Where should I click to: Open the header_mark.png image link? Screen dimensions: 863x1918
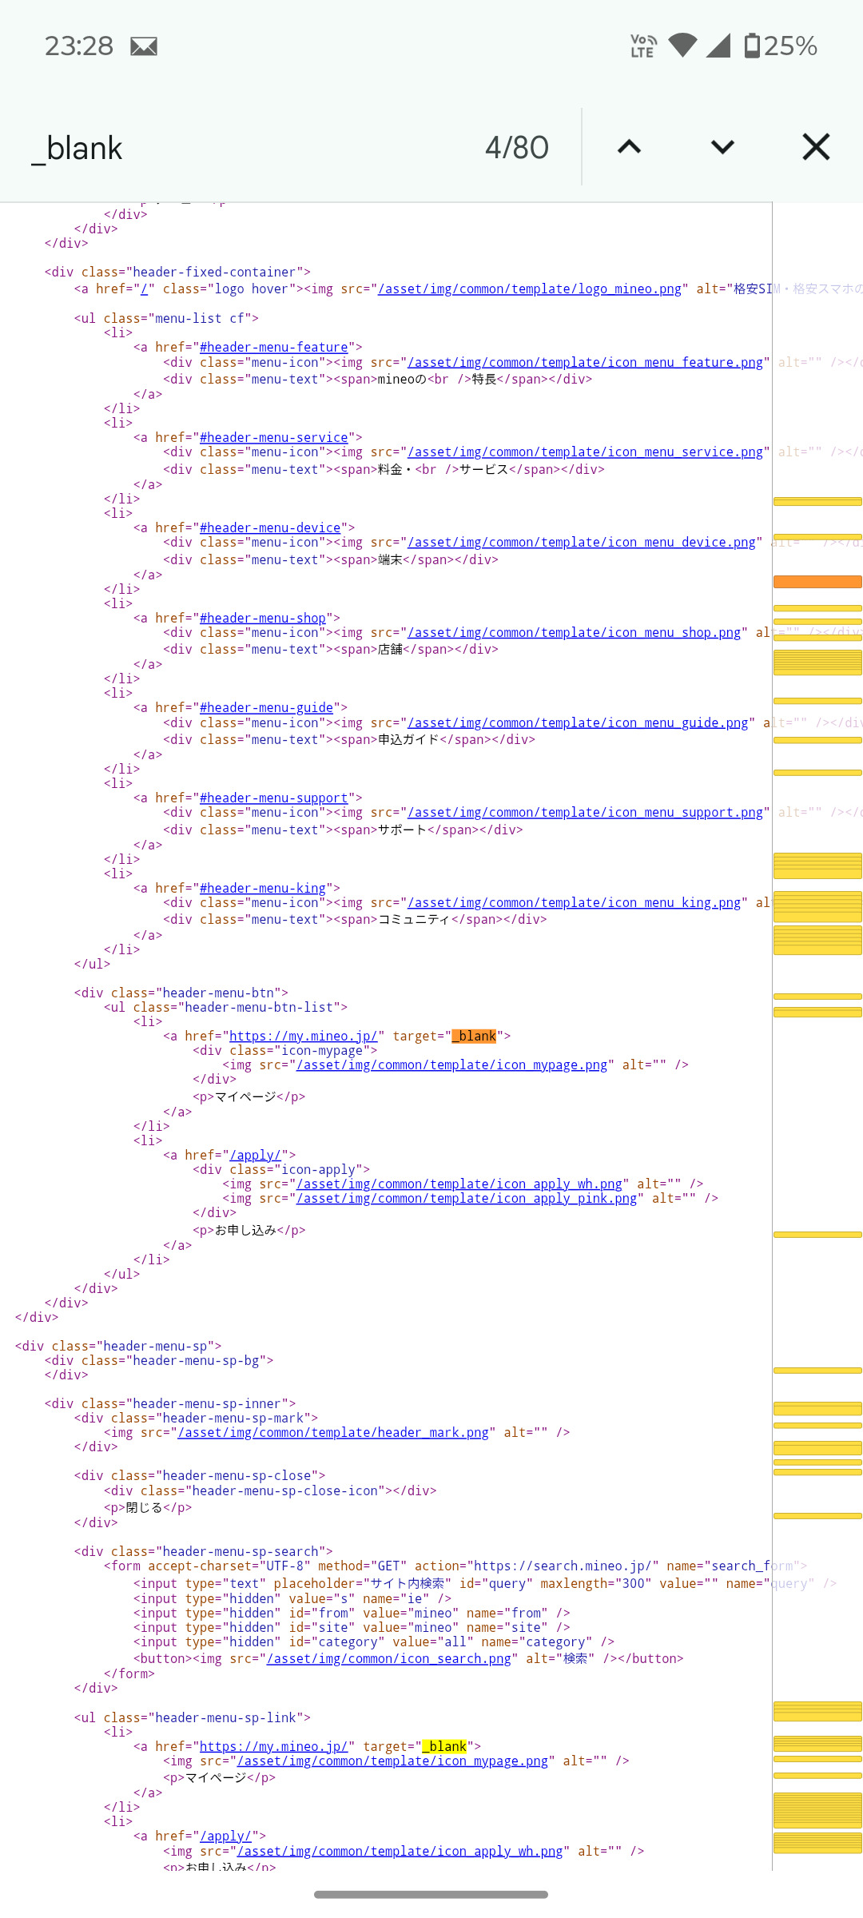click(333, 1433)
